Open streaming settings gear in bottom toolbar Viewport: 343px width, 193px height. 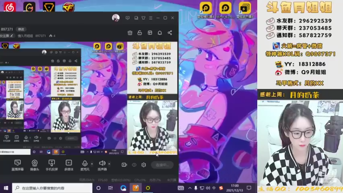pos(144,165)
